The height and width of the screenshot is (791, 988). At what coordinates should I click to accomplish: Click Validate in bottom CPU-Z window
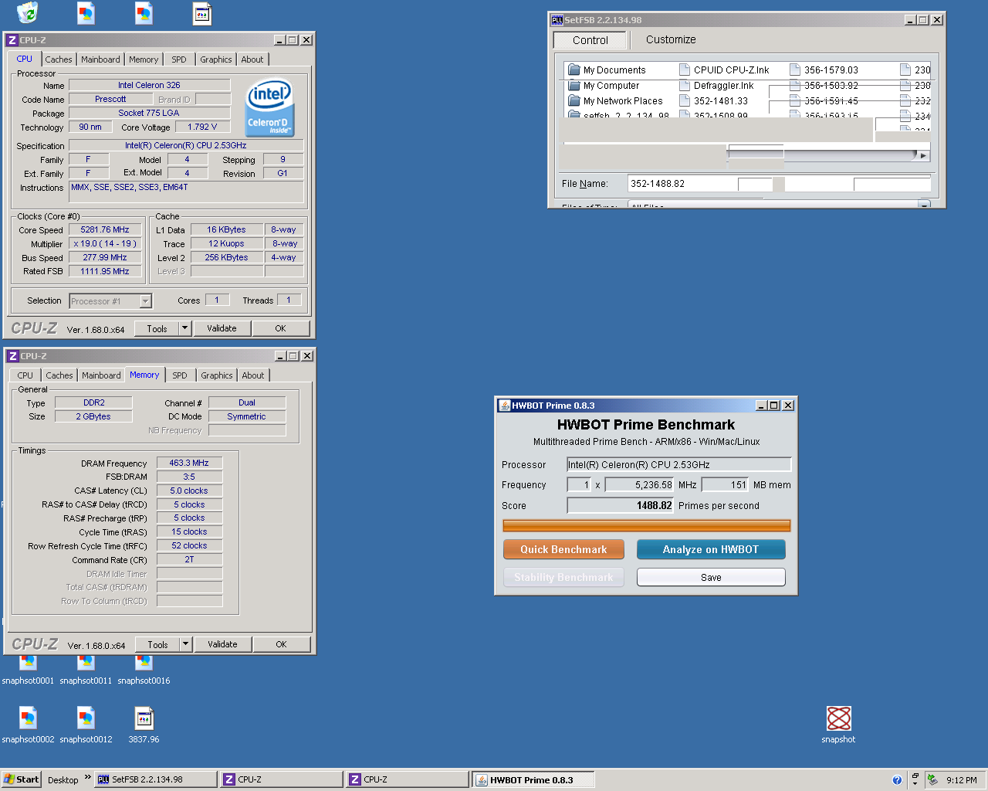[222, 644]
